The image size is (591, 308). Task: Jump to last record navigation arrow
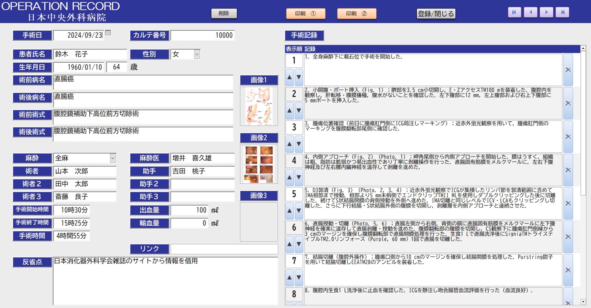pyautogui.click(x=563, y=12)
